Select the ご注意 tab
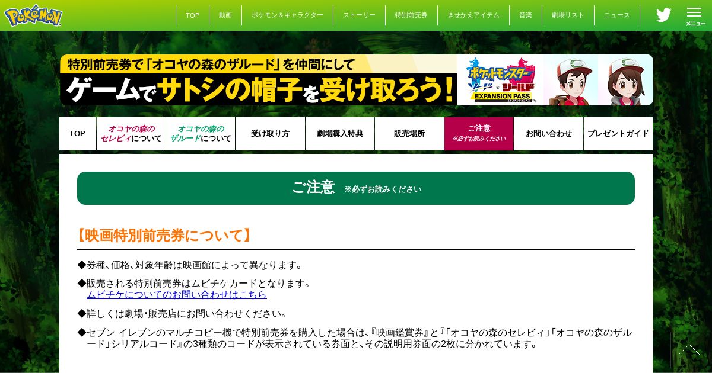Screen dimensions: 712x373 click(x=479, y=134)
